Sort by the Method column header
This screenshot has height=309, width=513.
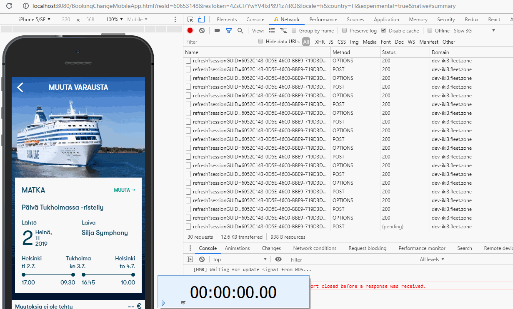click(x=355, y=52)
